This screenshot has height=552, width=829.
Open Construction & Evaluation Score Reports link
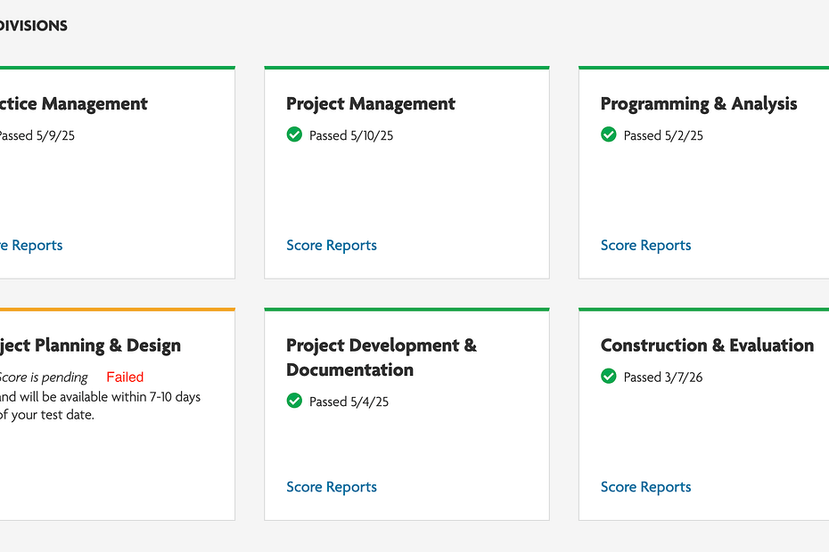point(645,487)
